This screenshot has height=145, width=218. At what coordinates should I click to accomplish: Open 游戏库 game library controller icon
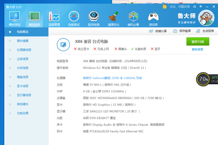click(x=153, y=19)
